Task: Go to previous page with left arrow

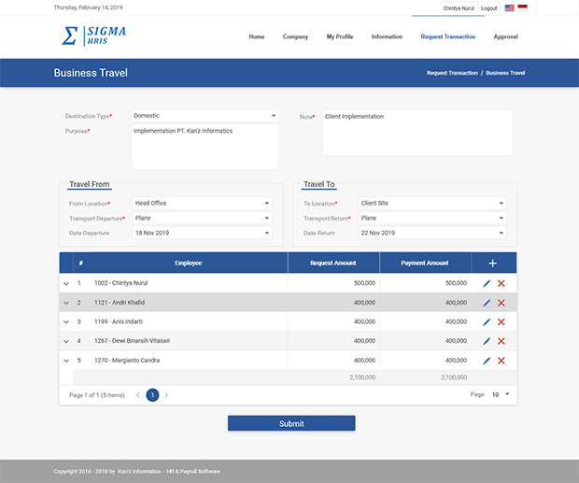Action: 137,395
